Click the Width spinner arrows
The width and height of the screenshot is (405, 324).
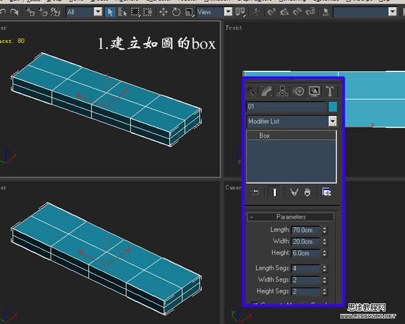click(324, 242)
